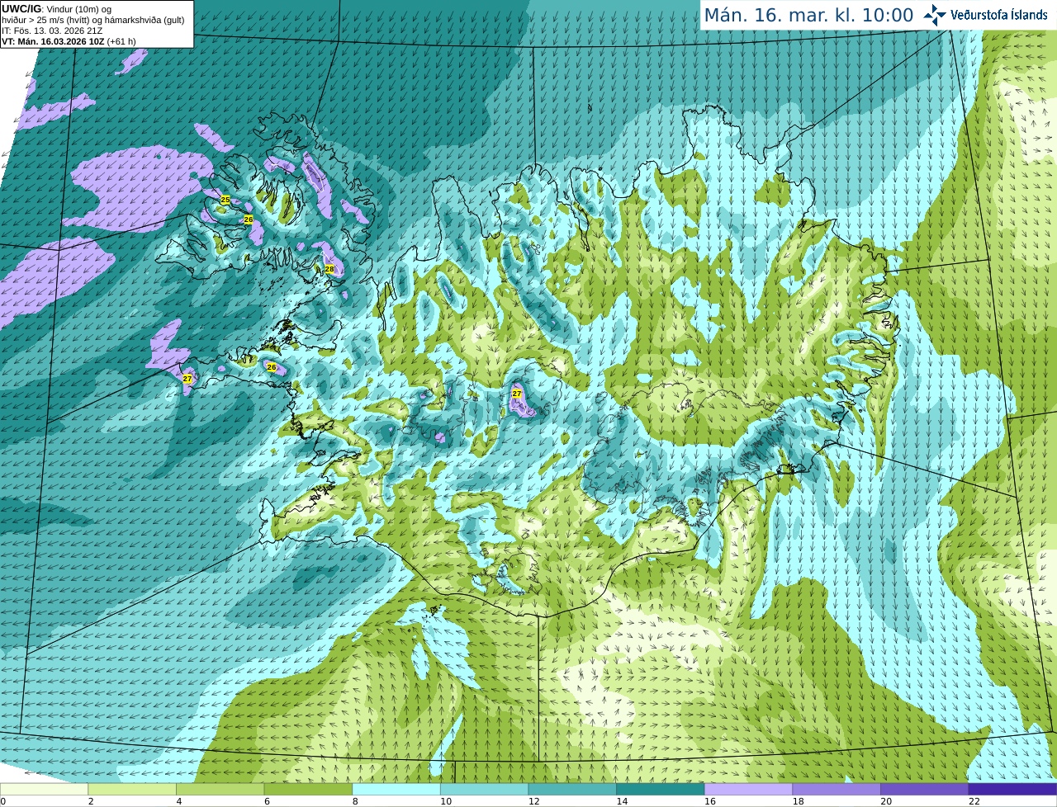The height and width of the screenshot is (807, 1057).
Task: Pick the palest 0–2 m/s colour swatch
Action: pyautogui.click(x=44, y=789)
